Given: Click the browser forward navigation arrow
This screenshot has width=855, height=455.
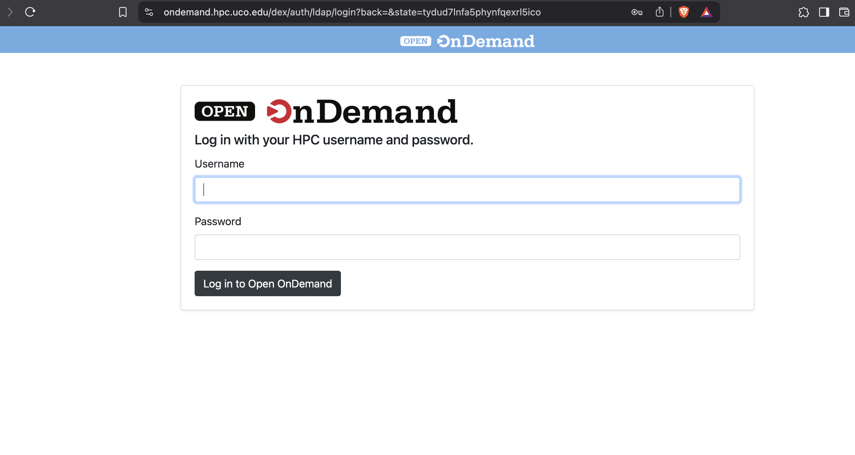Looking at the screenshot, I should click(x=10, y=12).
